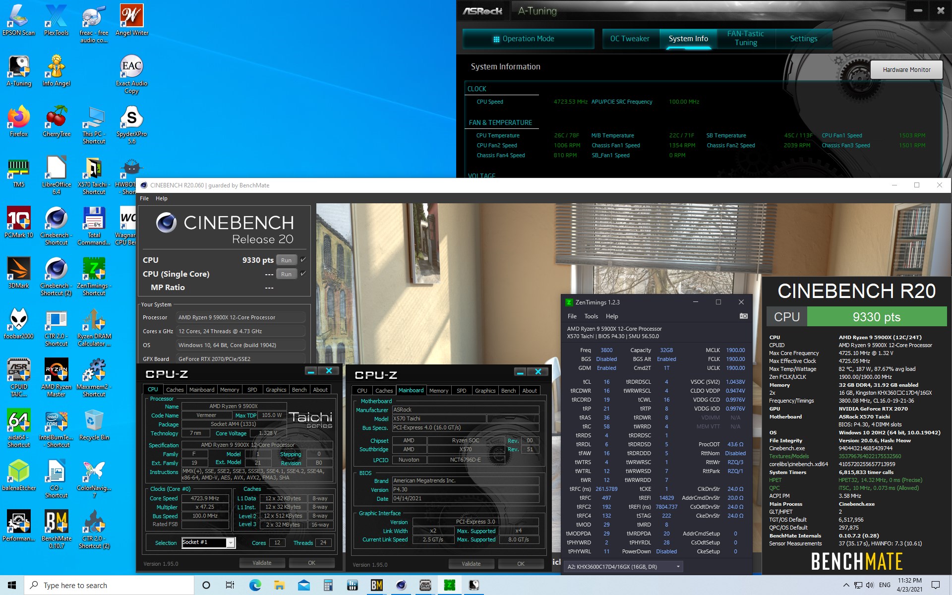The width and height of the screenshot is (952, 595).
Task: Launch 3DMark desktop icon
Action: point(19,273)
